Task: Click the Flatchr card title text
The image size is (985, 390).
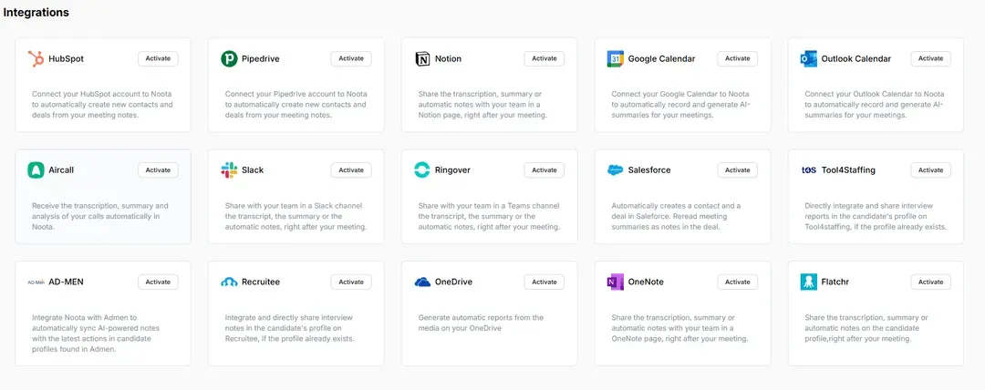Action: 835,282
